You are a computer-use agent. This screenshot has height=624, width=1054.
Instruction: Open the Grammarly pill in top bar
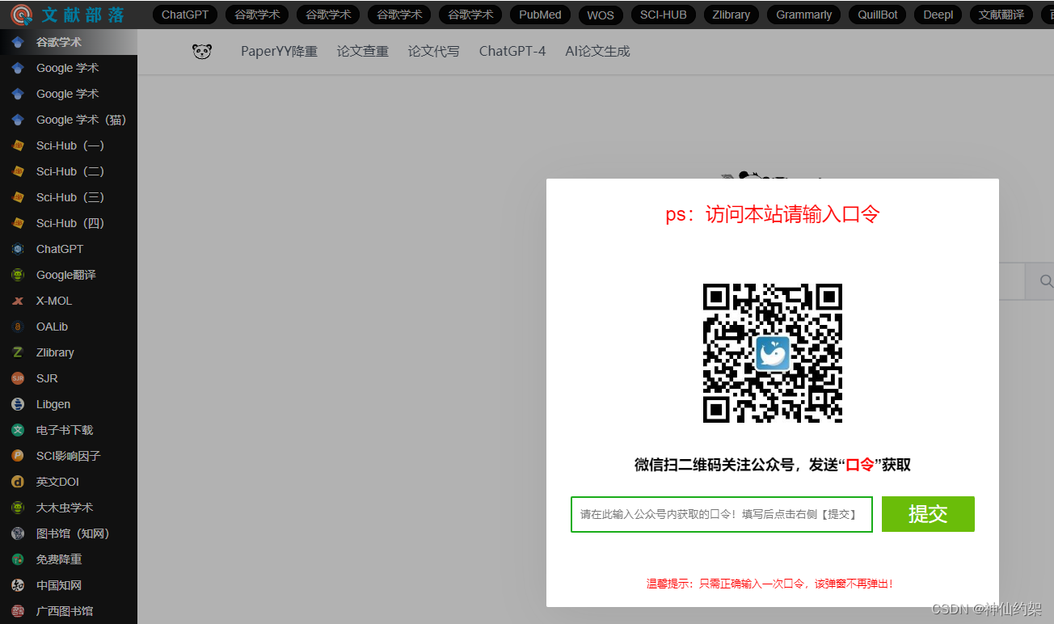(x=803, y=15)
